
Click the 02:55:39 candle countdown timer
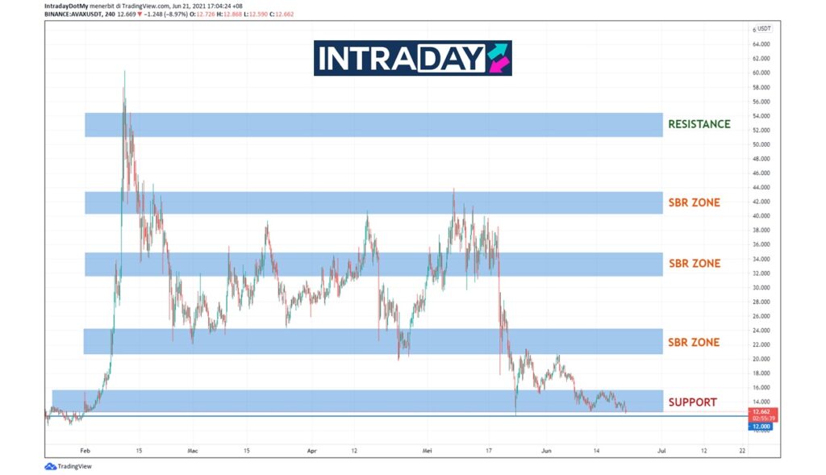[x=761, y=419]
